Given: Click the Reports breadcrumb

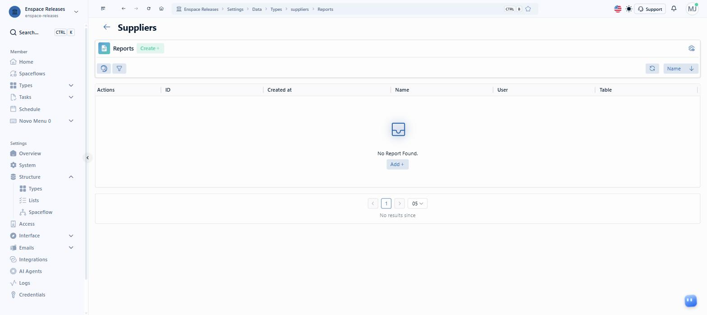Looking at the screenshot, I should tap(325, 9).
